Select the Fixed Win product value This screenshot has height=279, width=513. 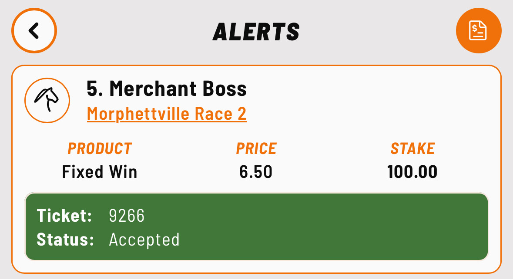point(100,172)
